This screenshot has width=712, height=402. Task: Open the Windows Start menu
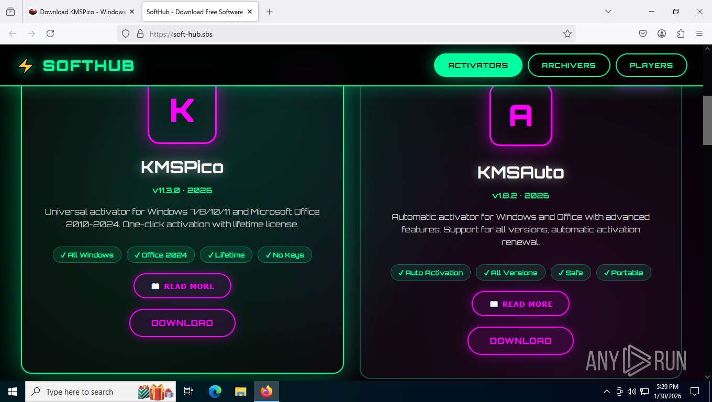tap(13, 392)
